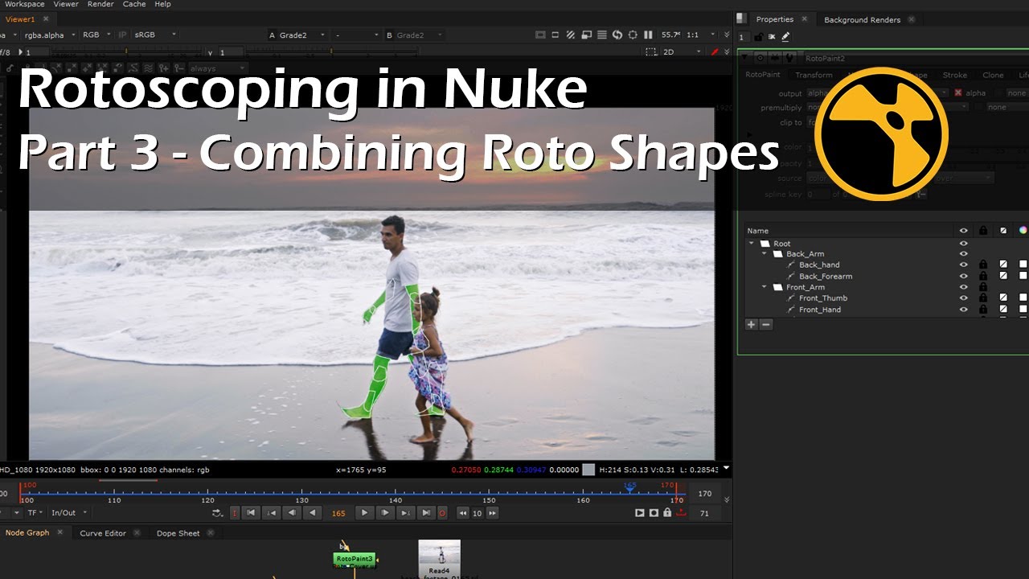Open the sRGB colorspace dropdown

click(x=155, y=35)
